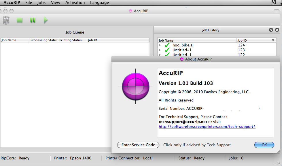Viewport: 282px width, 166px height.
Task: Select the hog_bike.ai job name
Action: [183, 45]
